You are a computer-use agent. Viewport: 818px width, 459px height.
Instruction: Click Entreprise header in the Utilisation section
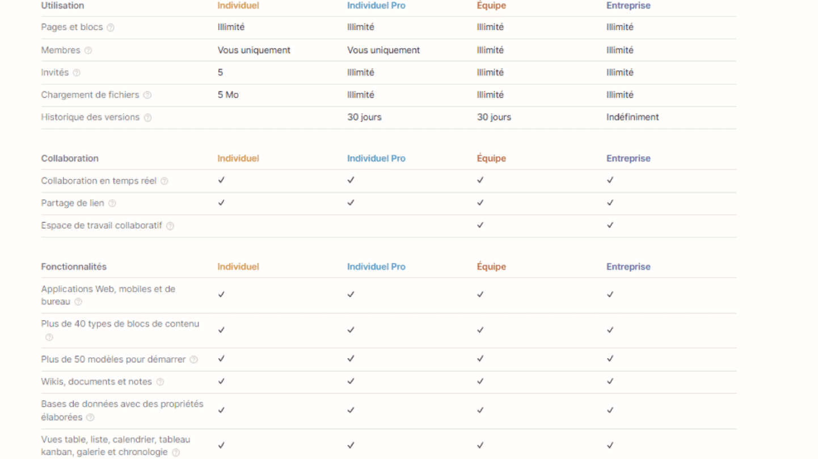(x=629, y=6)
